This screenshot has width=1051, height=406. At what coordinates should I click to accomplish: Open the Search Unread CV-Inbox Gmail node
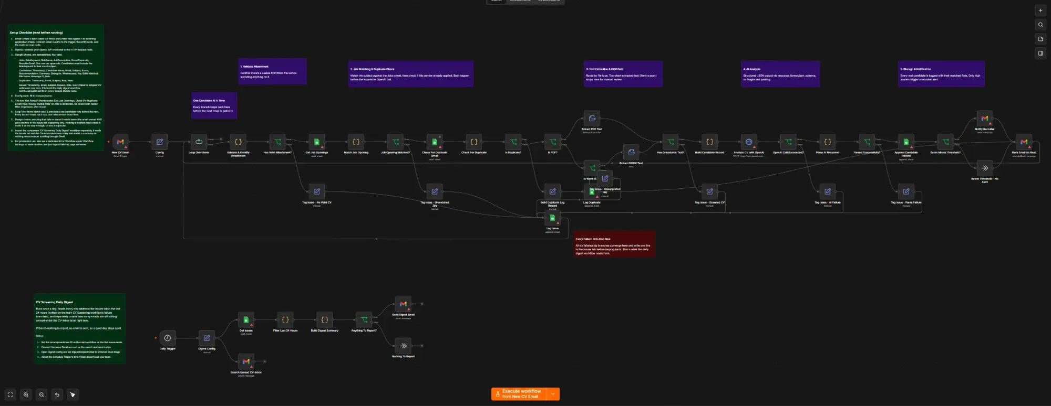[x=246, y=361]
